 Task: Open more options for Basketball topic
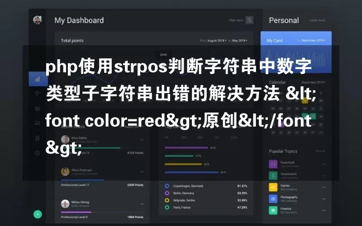324,164
